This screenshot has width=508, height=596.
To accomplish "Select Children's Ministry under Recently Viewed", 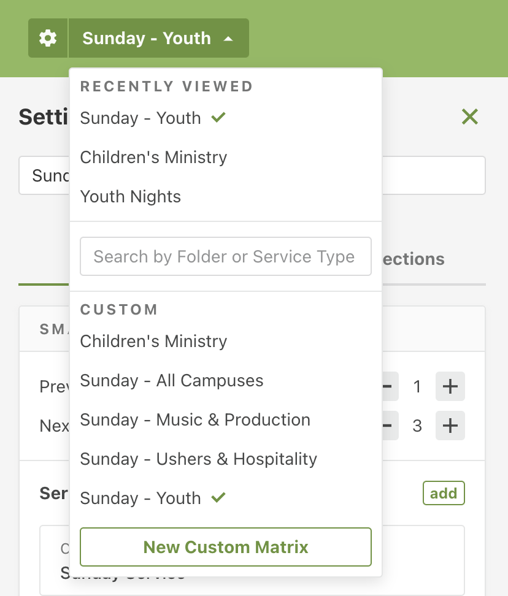I will tap(153, 157).
